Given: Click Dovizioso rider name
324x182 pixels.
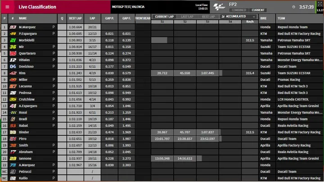Looking at the screenshot, I should point(26,67).
